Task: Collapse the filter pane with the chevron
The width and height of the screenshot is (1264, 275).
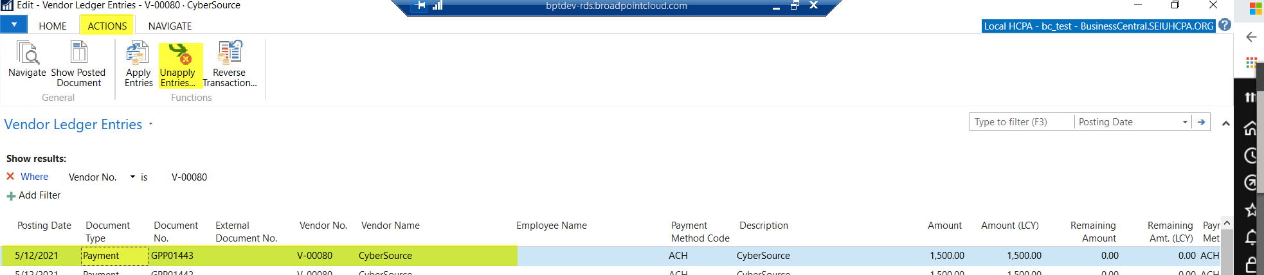Action: (1225, 123)
